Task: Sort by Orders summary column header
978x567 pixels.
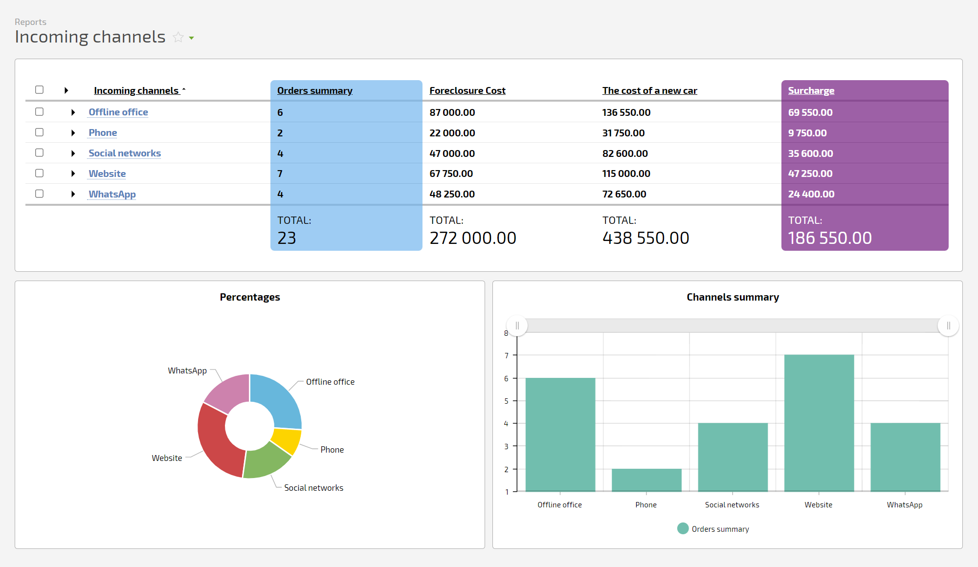Action: tap(314, 90)
